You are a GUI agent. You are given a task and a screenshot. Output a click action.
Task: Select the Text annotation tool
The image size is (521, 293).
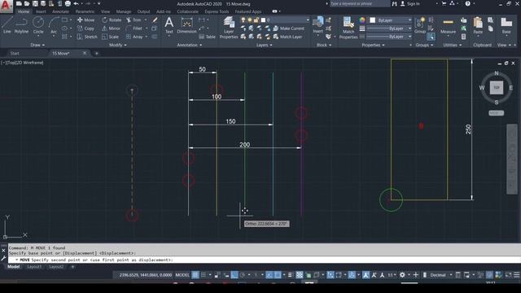(x=169, y=25)
